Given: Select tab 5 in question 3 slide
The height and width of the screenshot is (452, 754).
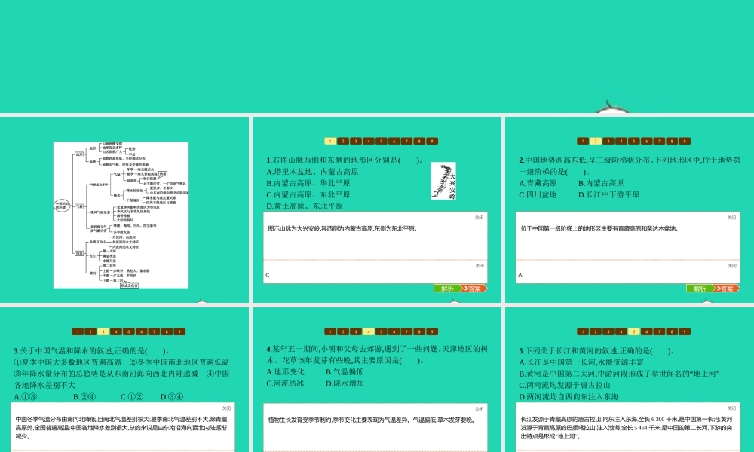Looking at the screenshot, I should 128,332.
